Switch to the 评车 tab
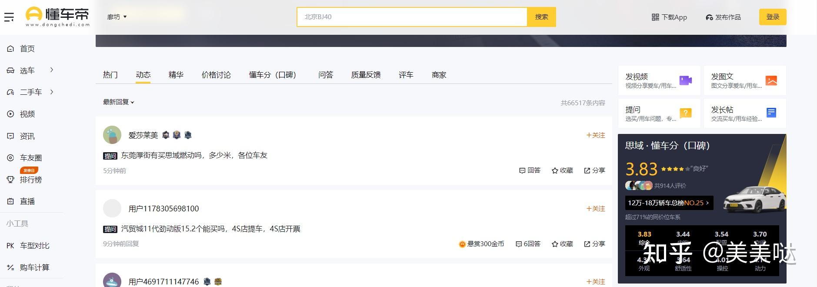 point(406,75)
